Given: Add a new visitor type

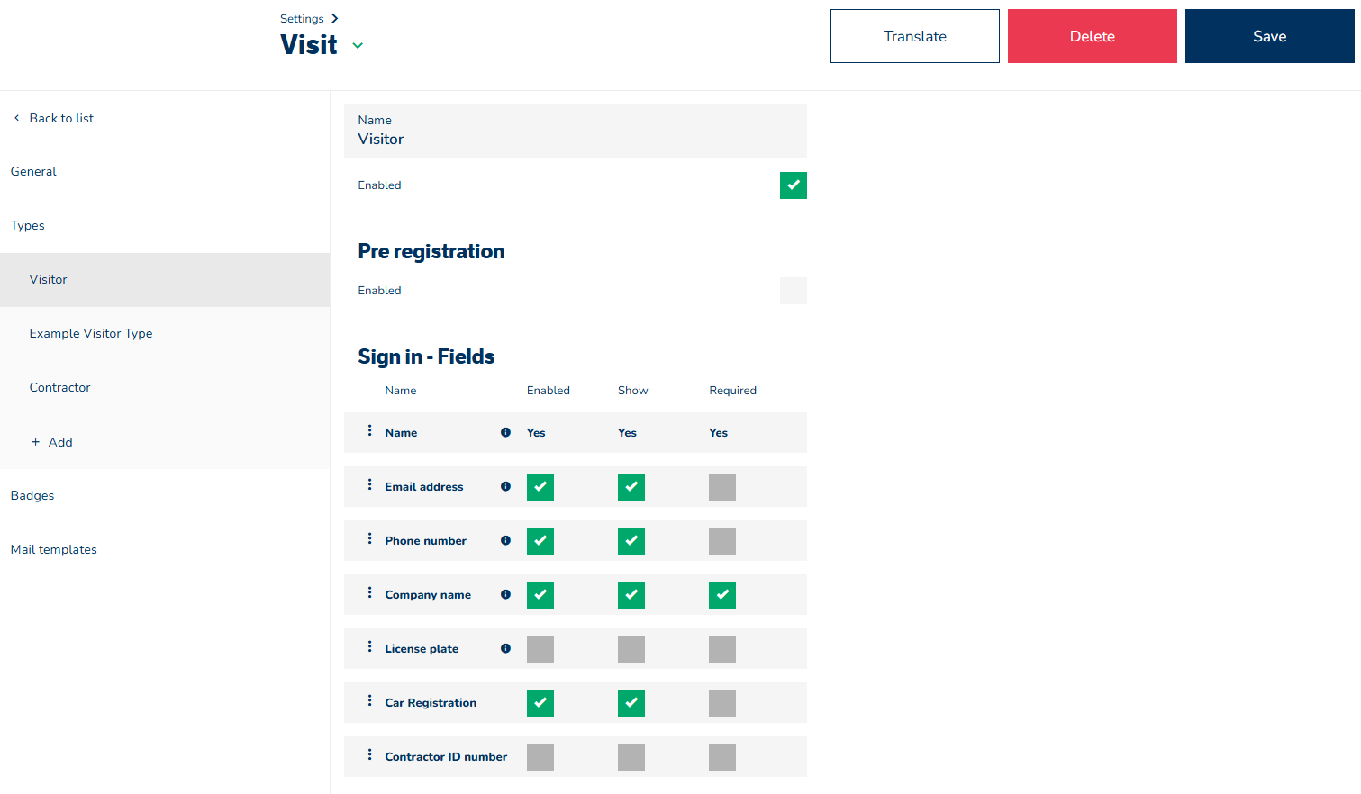Looking at the screenshot, I should coord(52,442).
